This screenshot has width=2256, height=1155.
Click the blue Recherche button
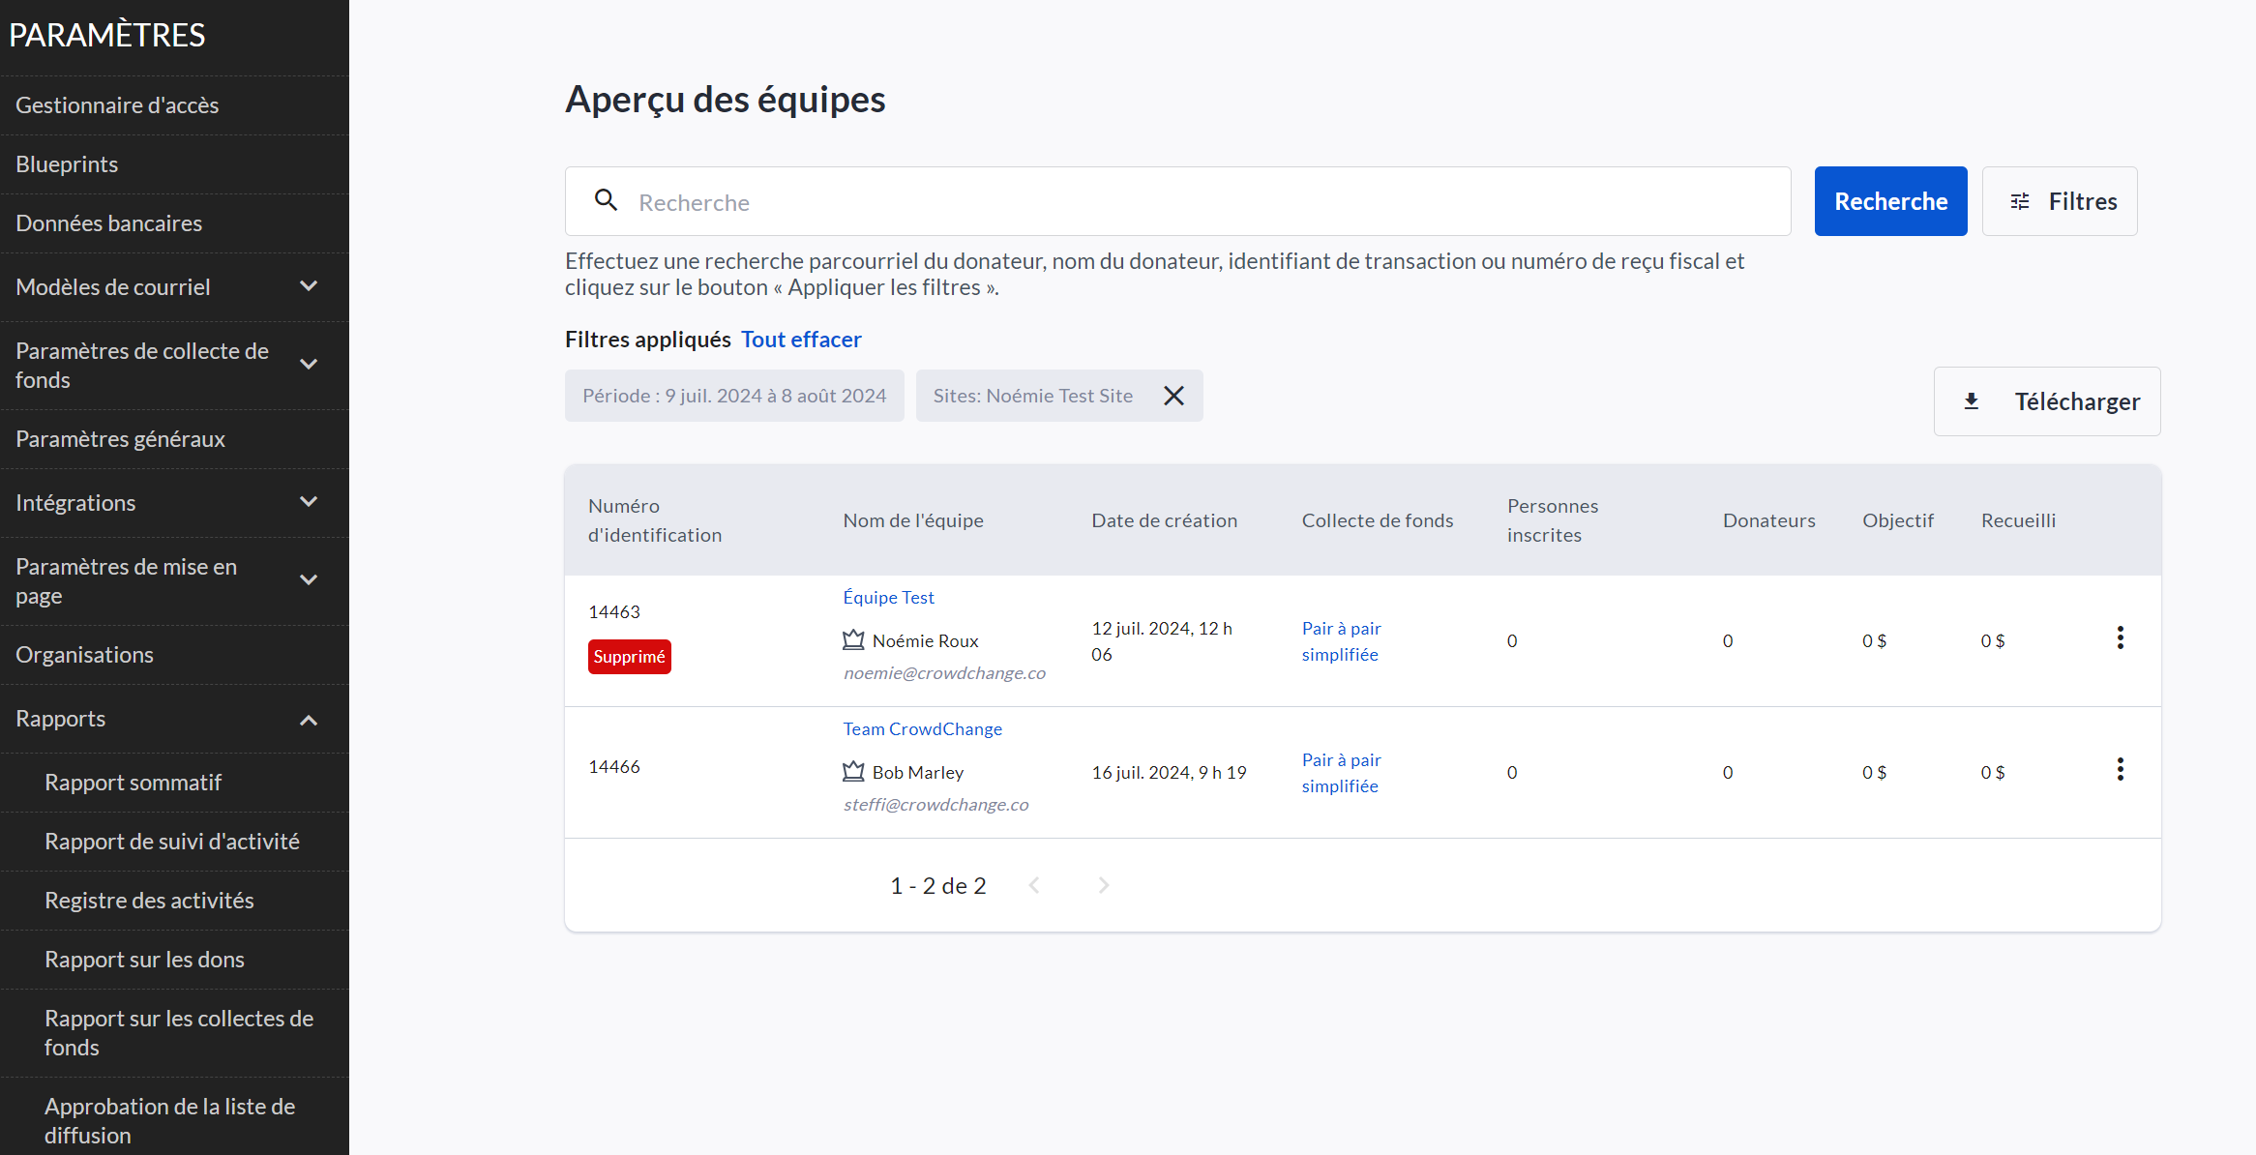(1890, 201)
